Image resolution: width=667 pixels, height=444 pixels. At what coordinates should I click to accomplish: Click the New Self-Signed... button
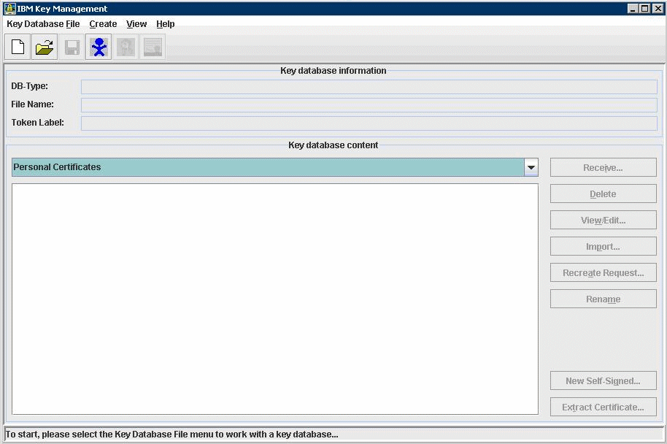pyautogui.click(x=604, y=381)
